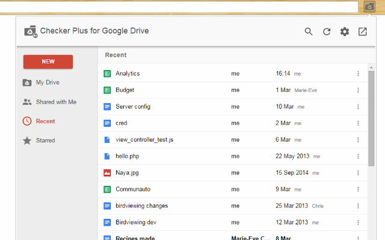Screen dimensions: 385x240
Task: Open the Starred section
Action: click(45, 140)
